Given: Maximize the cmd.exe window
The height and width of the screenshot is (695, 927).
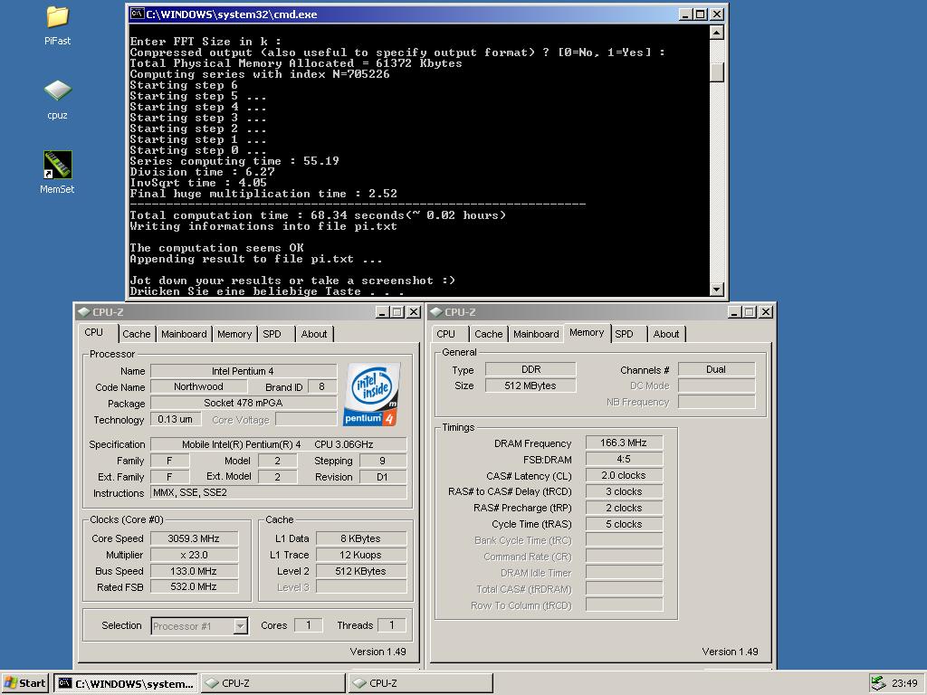Looking at the screenshot, I should tap(701, 14).
